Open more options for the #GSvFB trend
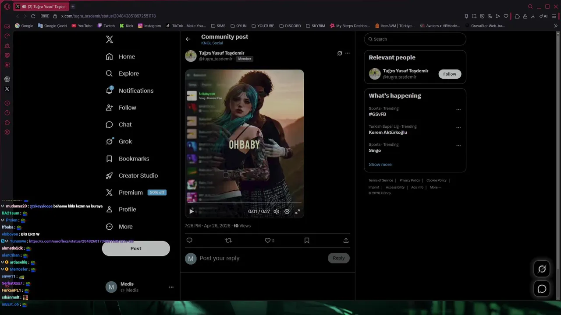Image resolution: width=561 pixels, height=315 pixels. (x=458, y=109)
